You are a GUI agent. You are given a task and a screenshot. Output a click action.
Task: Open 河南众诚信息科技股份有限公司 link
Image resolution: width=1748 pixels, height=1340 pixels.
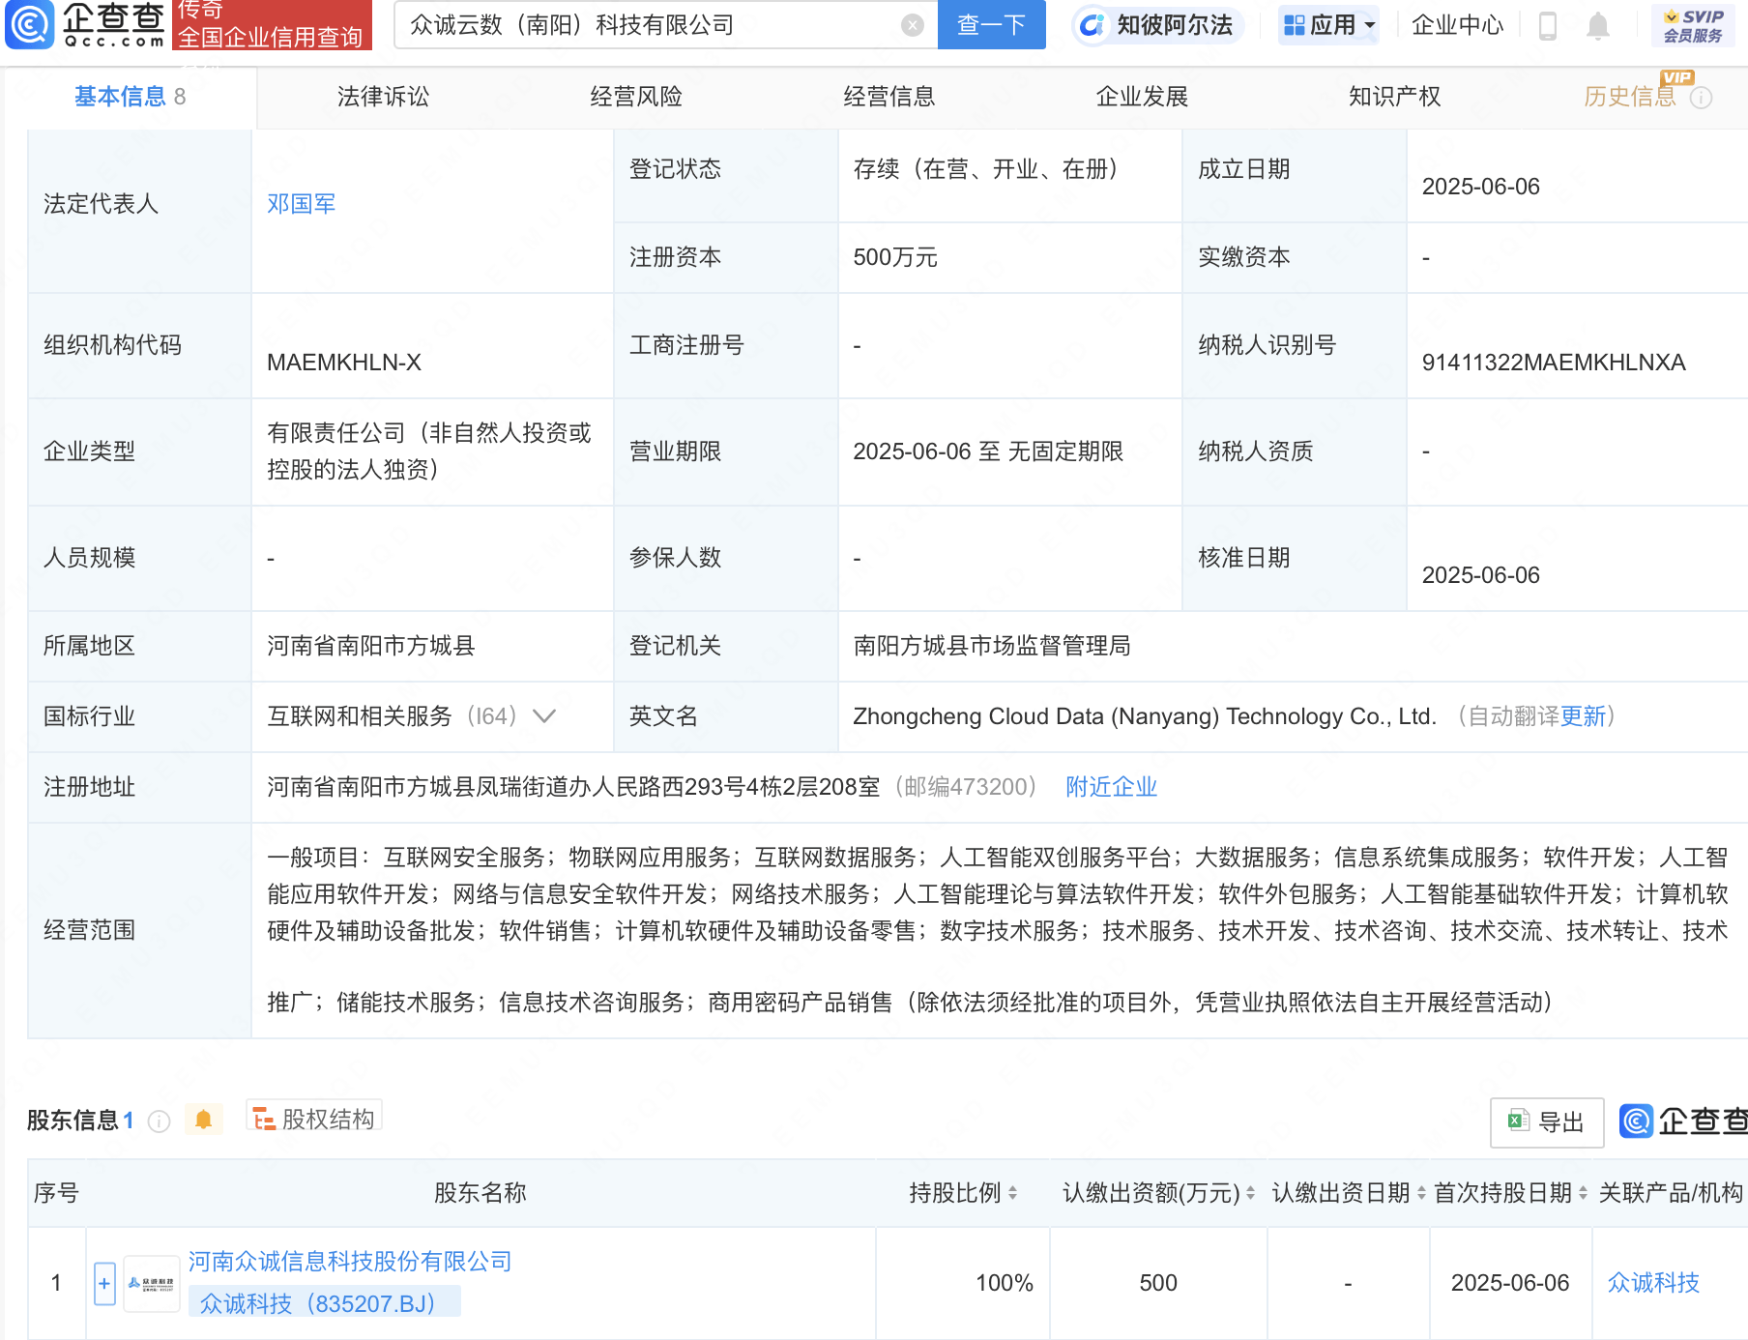pos(350,1262)
